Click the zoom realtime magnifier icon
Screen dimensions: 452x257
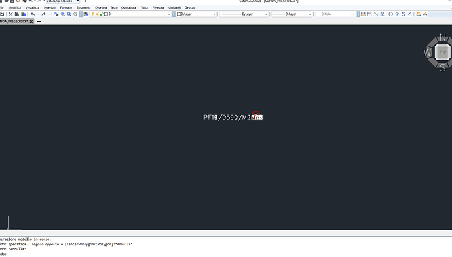(62, 14)
